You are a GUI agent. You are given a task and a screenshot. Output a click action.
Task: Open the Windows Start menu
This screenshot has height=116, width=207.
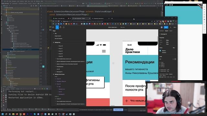pos(3,114)
